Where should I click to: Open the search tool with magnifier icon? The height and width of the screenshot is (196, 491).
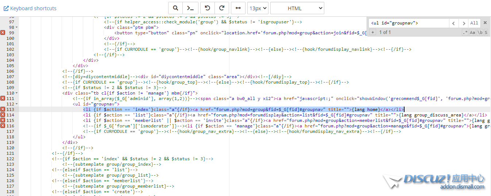(175, 8)
